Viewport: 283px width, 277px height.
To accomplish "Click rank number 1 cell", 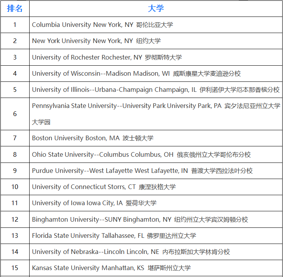I will click(x=15, y=25).
